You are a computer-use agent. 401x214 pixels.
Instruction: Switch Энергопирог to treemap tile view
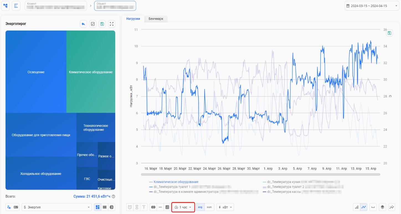pos(97,207)
